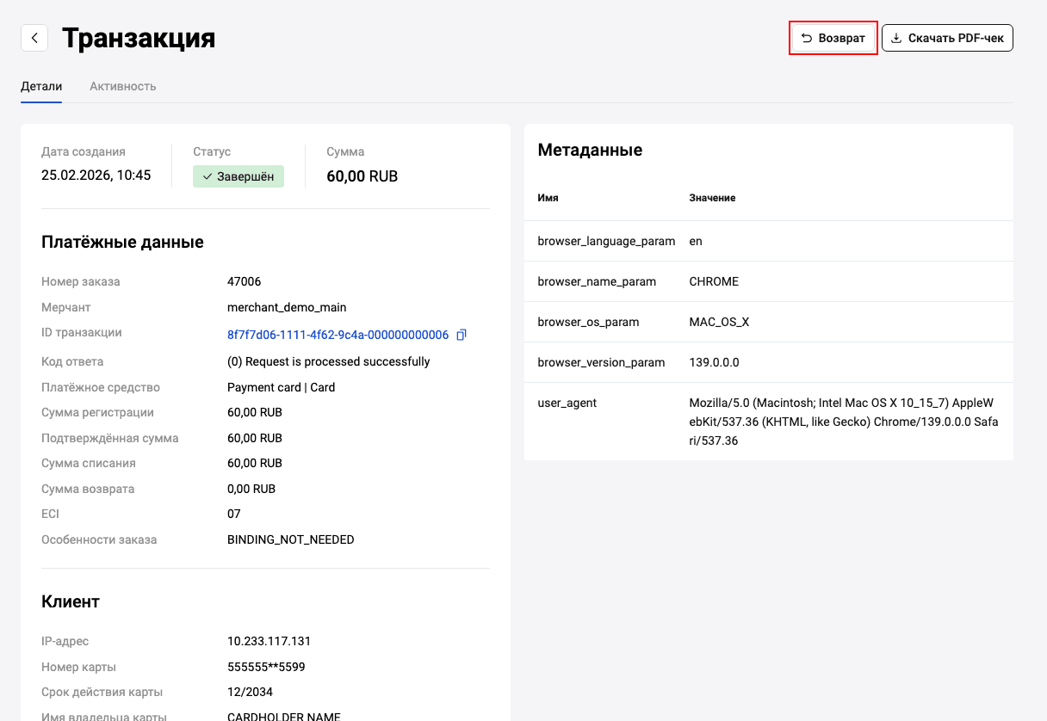Select merchant name merchant_demo_main
This screenshot has width=1047, height=721.
(x=287, y=307)
